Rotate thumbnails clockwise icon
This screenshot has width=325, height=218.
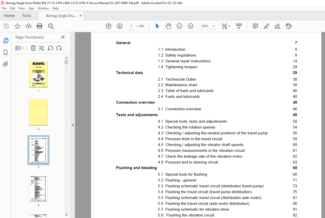(x=59, y=48)
